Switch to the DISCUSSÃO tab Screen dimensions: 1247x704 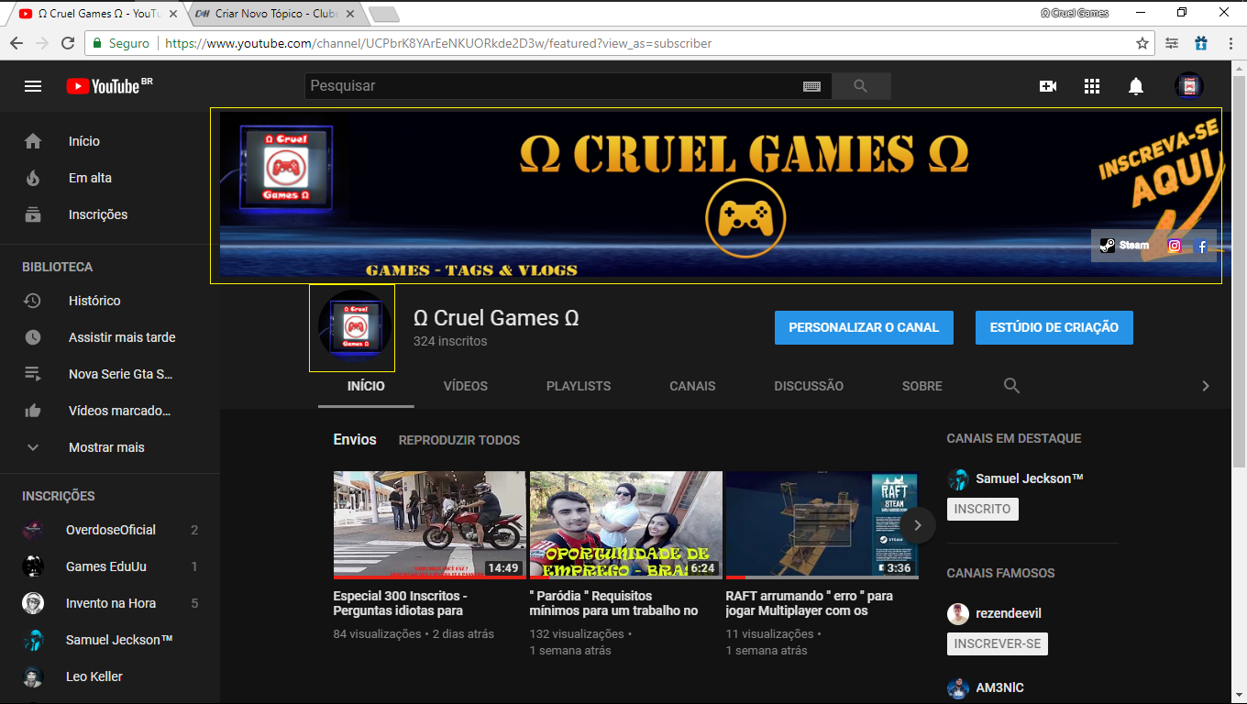[x=809, y=386]
